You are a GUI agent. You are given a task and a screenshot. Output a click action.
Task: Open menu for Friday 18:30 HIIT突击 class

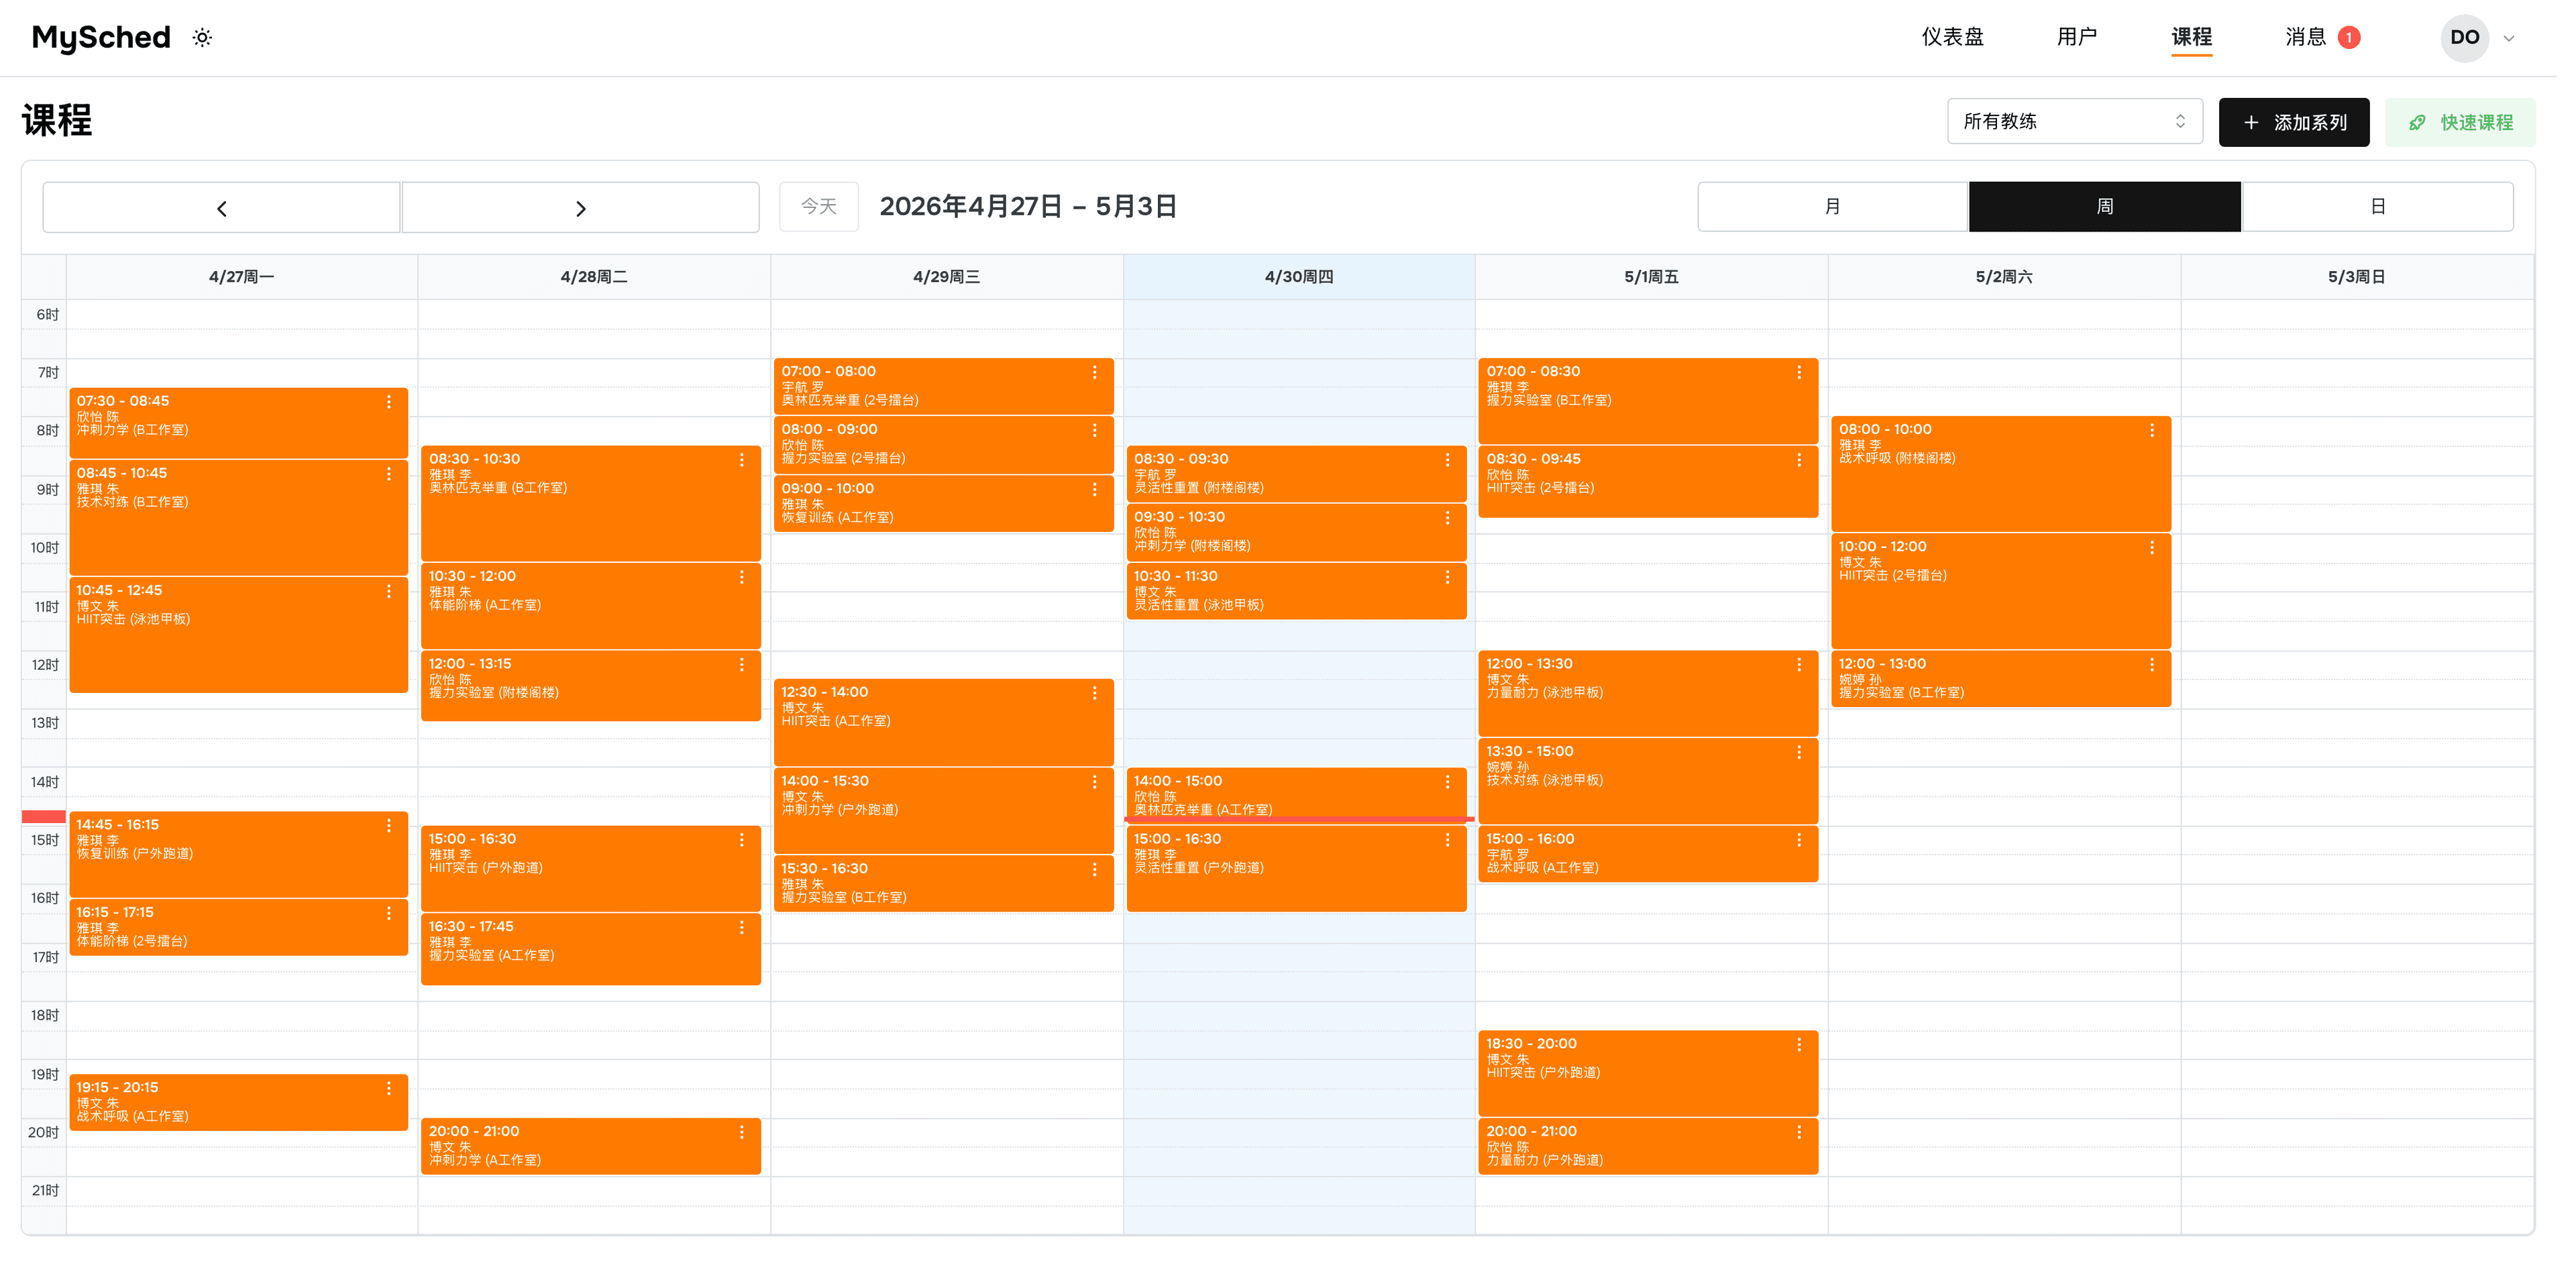click(1800, 1045)
